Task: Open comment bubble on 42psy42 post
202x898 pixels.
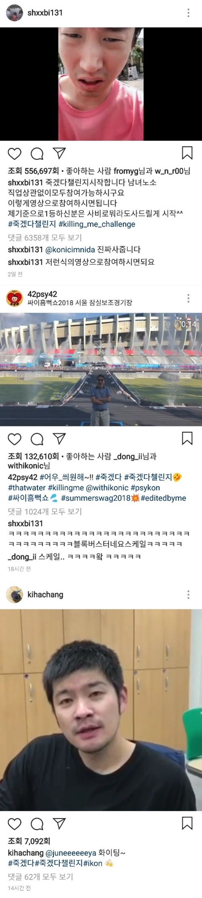Action: click(37, 439)
